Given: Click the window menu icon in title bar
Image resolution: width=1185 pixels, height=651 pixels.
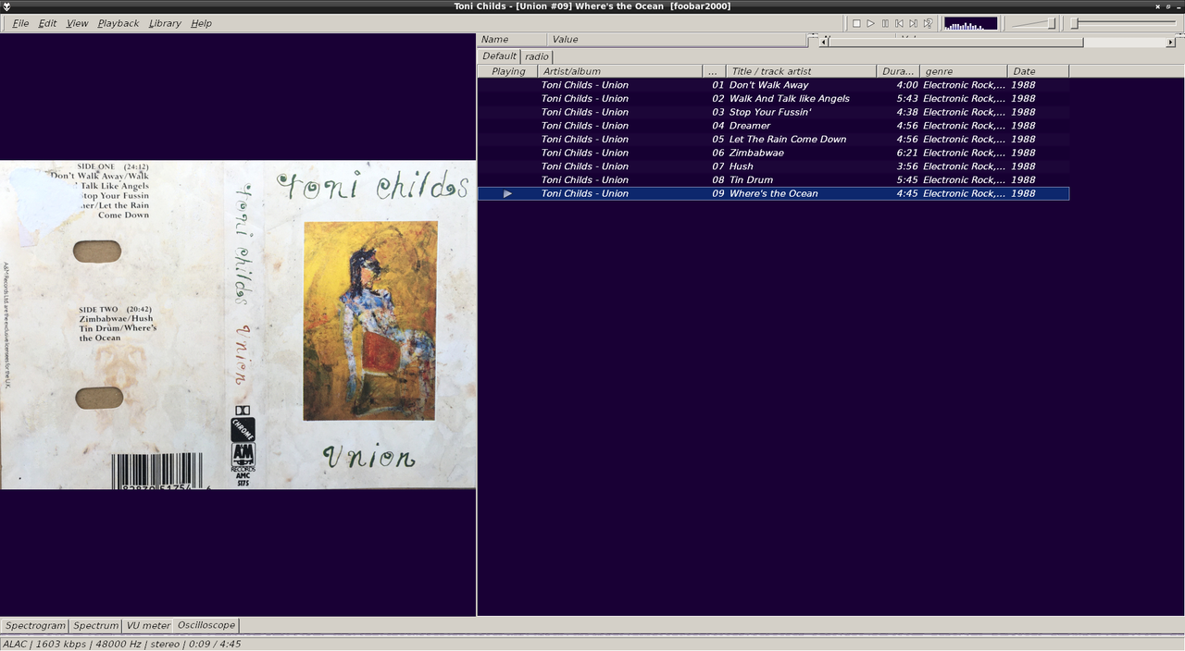Looking at the screenshot, I should 7,6.
